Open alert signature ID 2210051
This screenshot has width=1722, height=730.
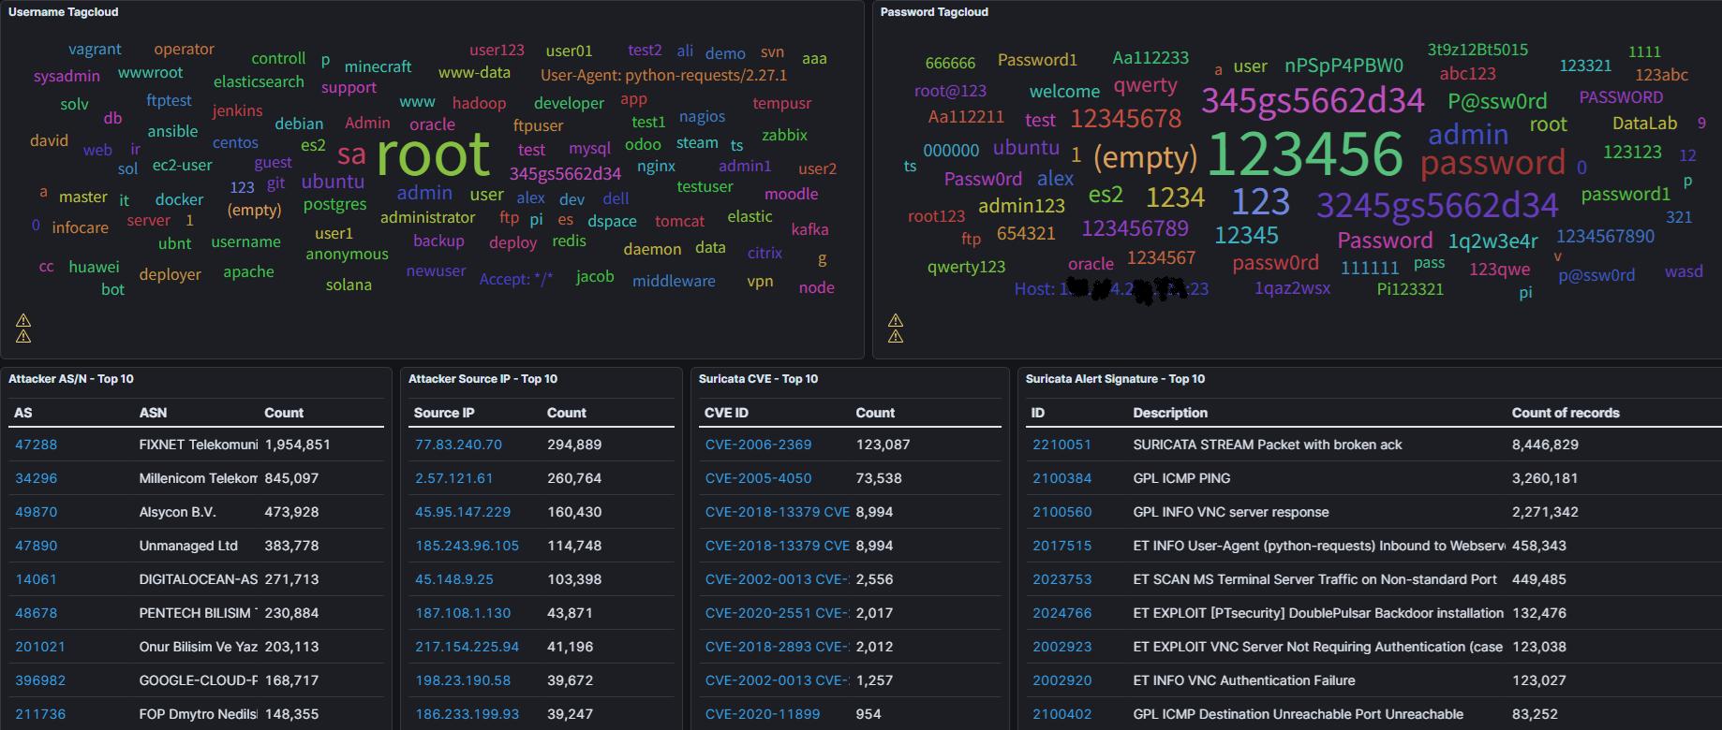(1061, 445)
